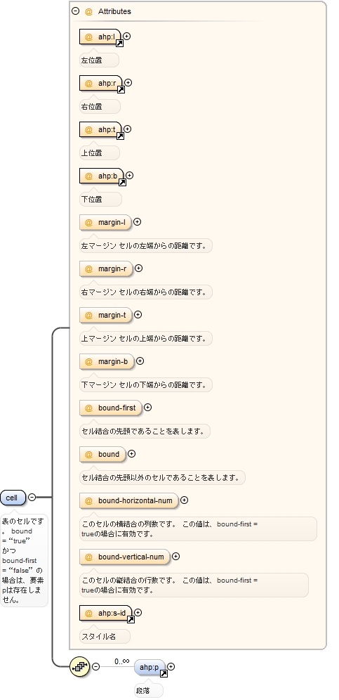Collapse the Attributes group

pyautogui.click(x=75, y=11)
